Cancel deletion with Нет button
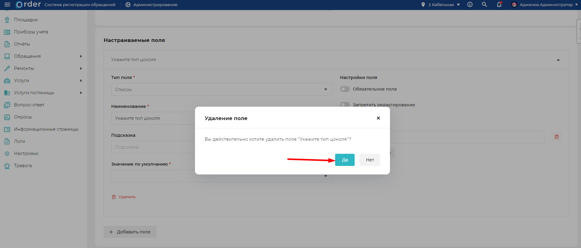This screenshot has width=581, height=248. [x=370, y=160]
